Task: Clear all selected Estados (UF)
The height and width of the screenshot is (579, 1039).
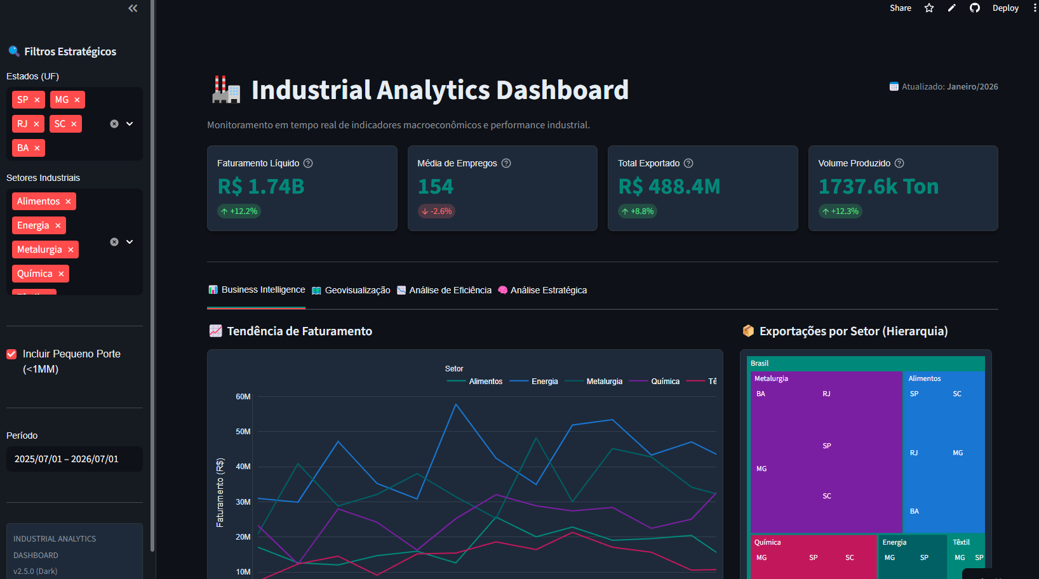Action: point(114,124)
